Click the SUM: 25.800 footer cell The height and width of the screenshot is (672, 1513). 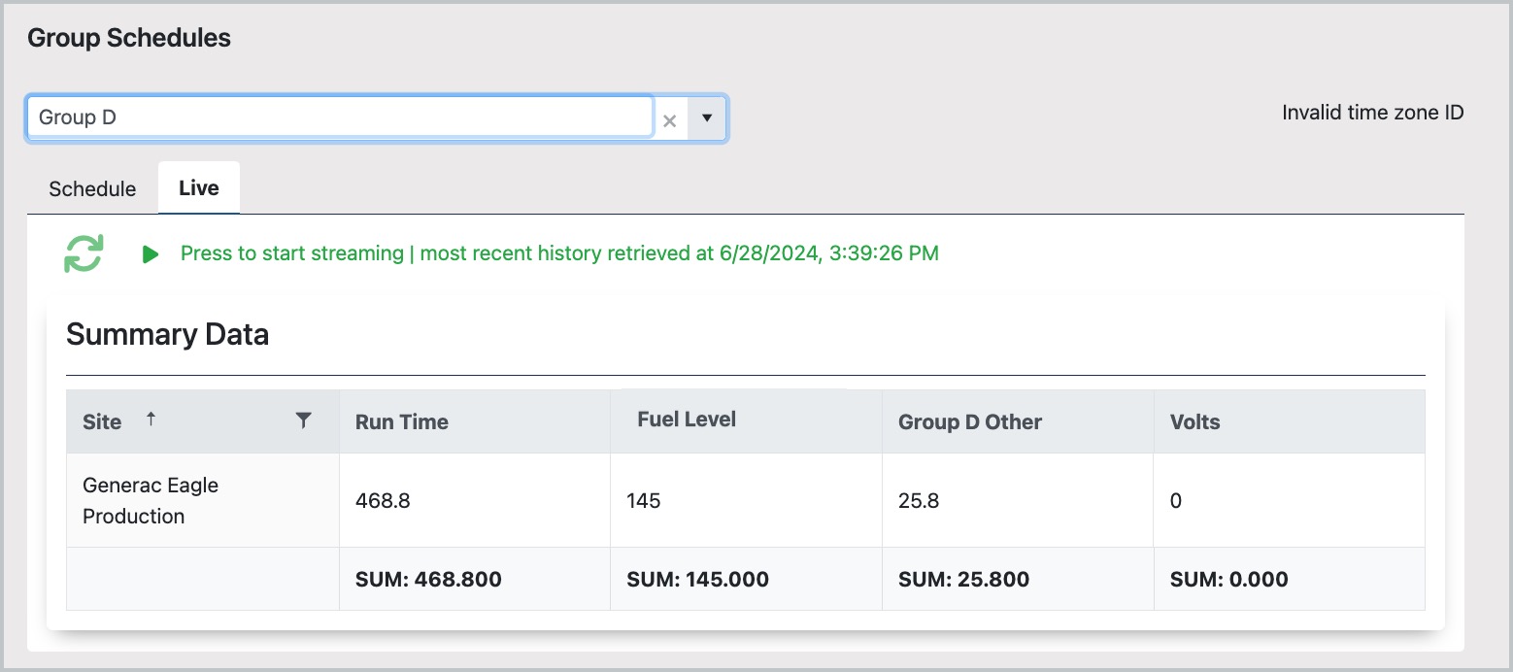(963, 580)
